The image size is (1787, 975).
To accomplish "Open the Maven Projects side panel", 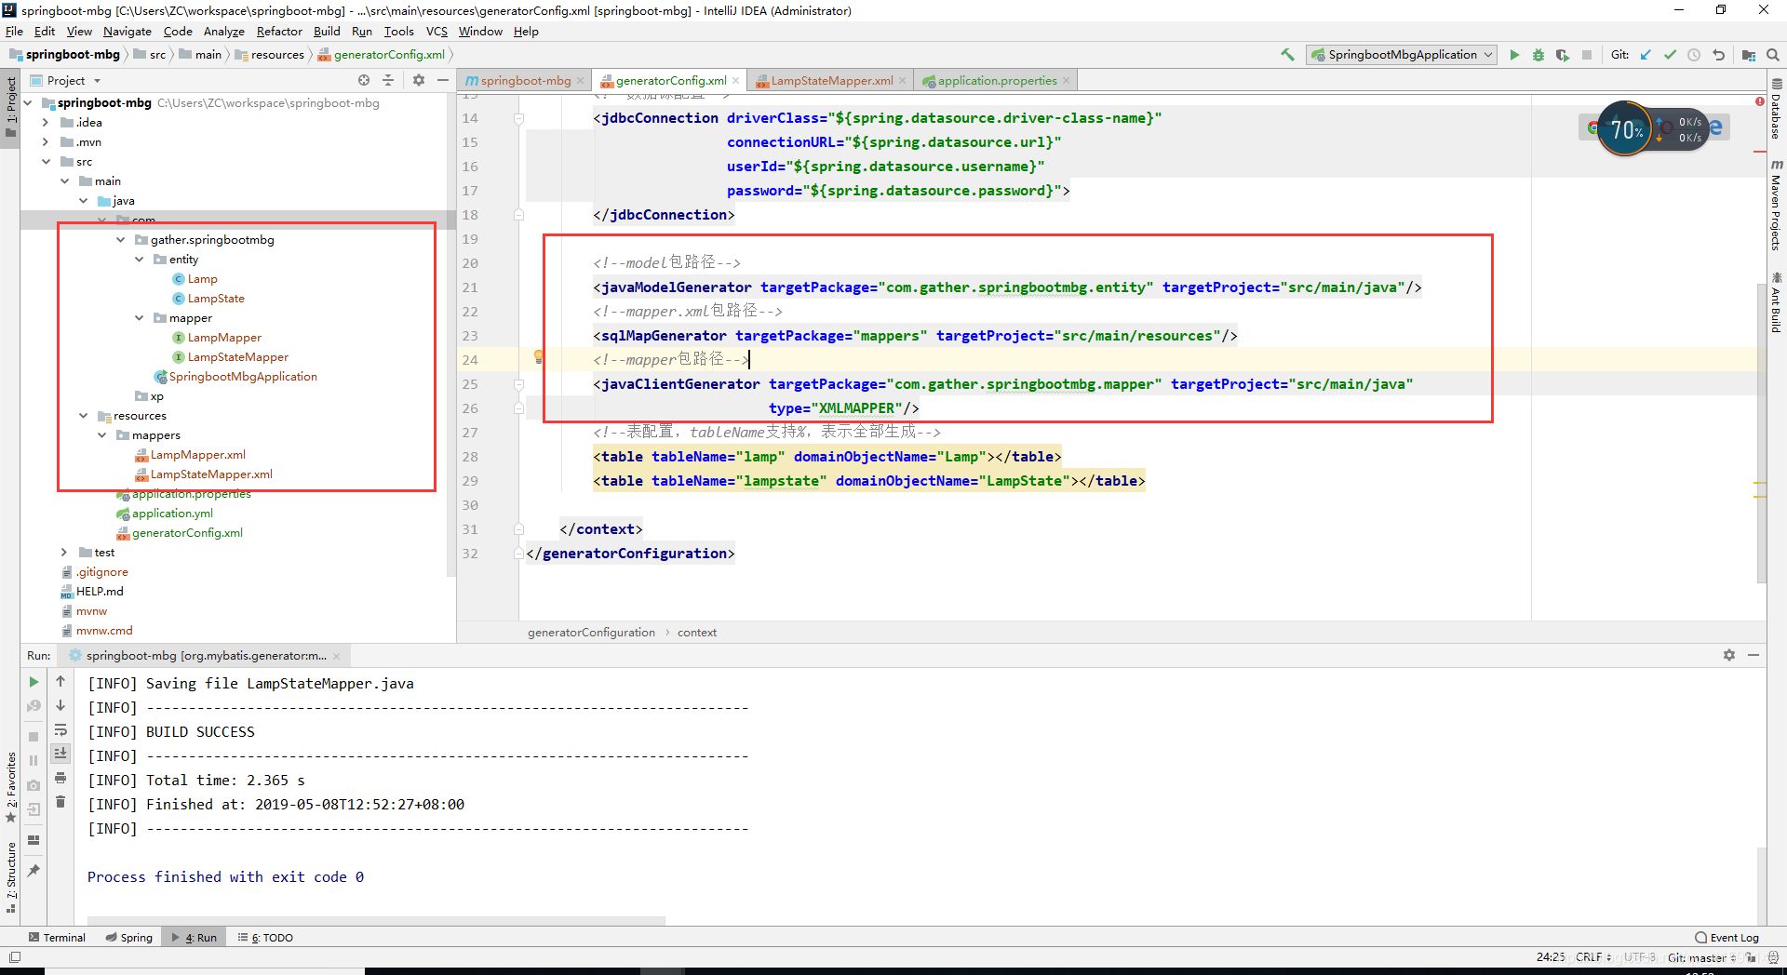I will pos(1776,205).
